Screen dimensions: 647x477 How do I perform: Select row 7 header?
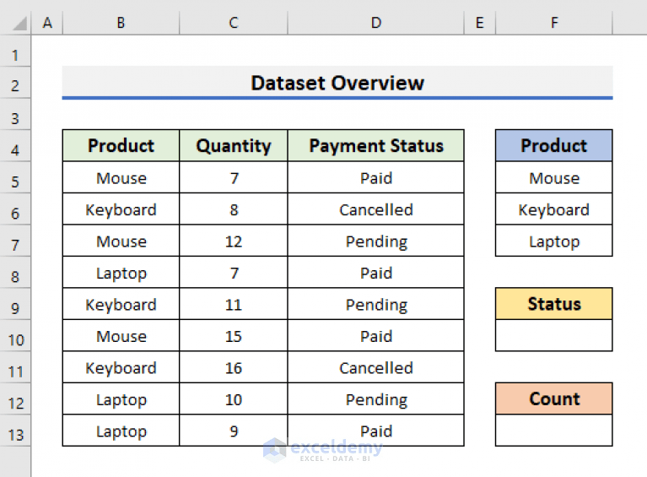point(15,241)
